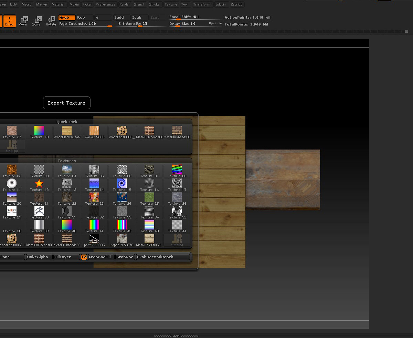Click the bottom divider arrows handle
The width and height of the screenshot is (413, 338).
point(176,336)
